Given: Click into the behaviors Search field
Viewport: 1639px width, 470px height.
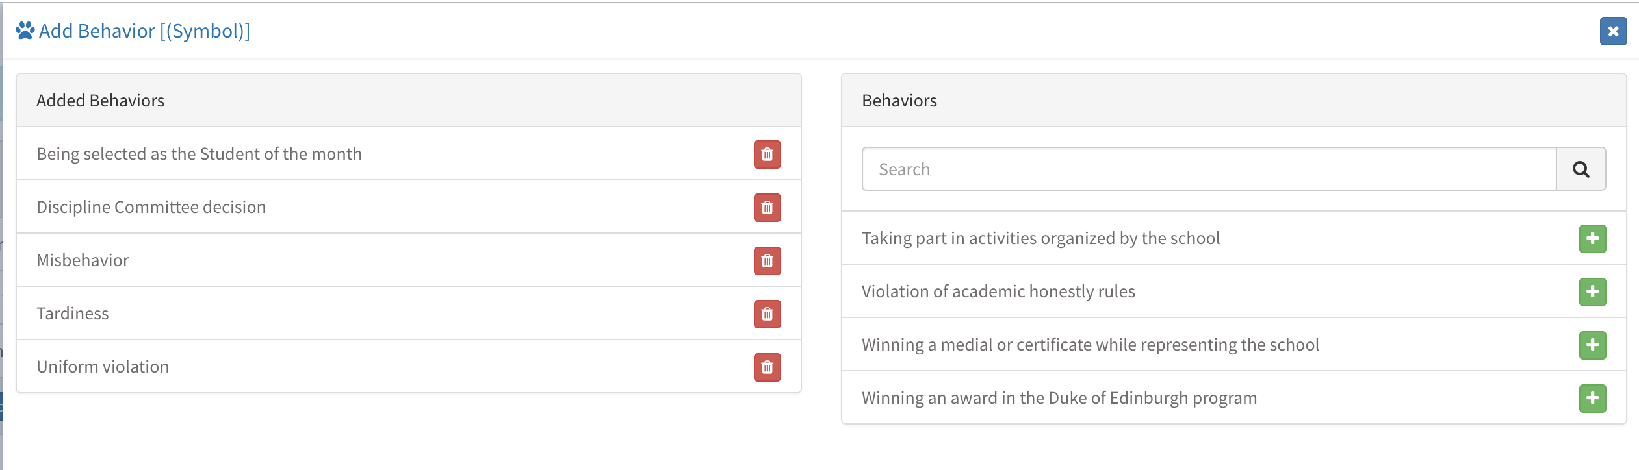Looking at the screenshot, I should pyautogui.click(x=1209, y=169).
